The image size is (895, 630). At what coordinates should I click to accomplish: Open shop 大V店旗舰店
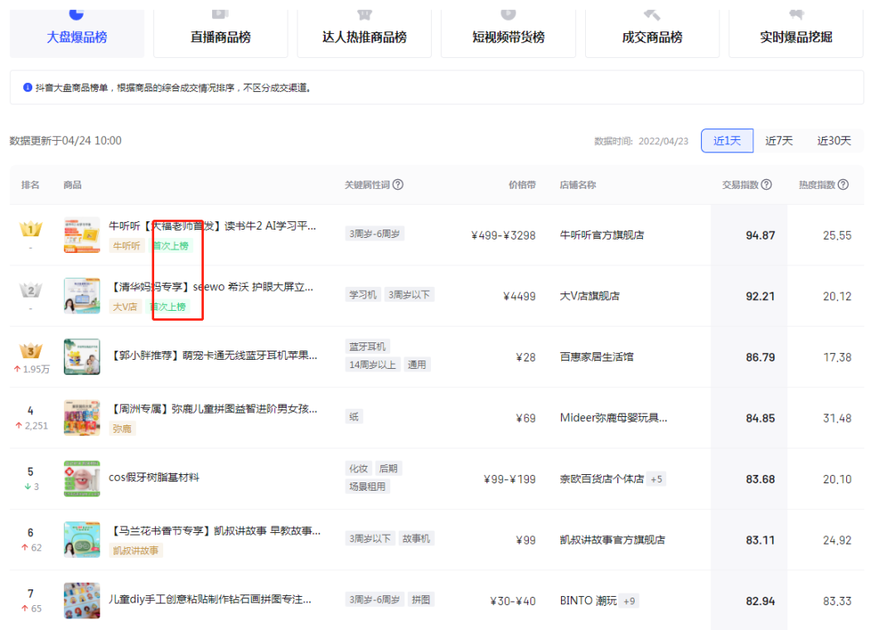590,296
